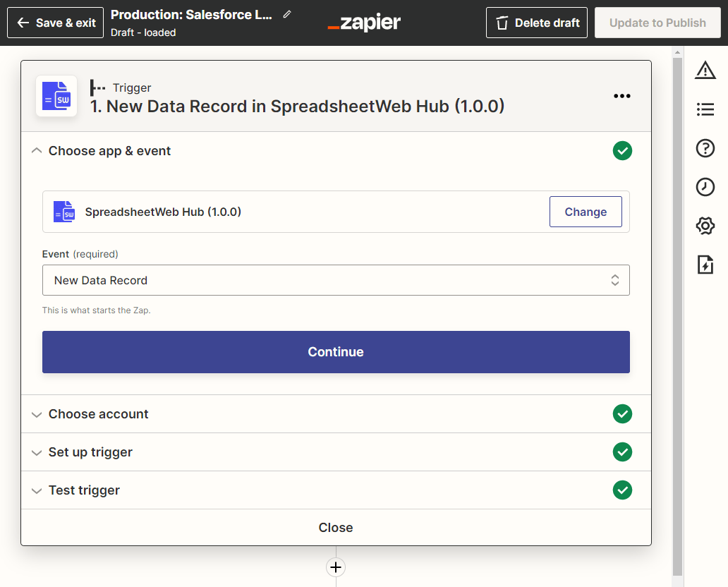728x587 pixels.
Task: Click green checkmark beside Test trigger
Action: tap(622, 490)
